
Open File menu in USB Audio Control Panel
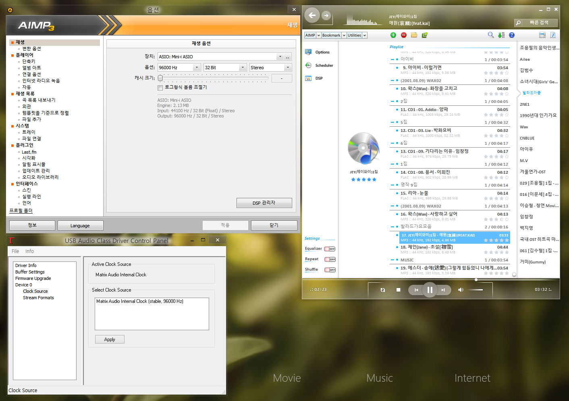(15, 251)
